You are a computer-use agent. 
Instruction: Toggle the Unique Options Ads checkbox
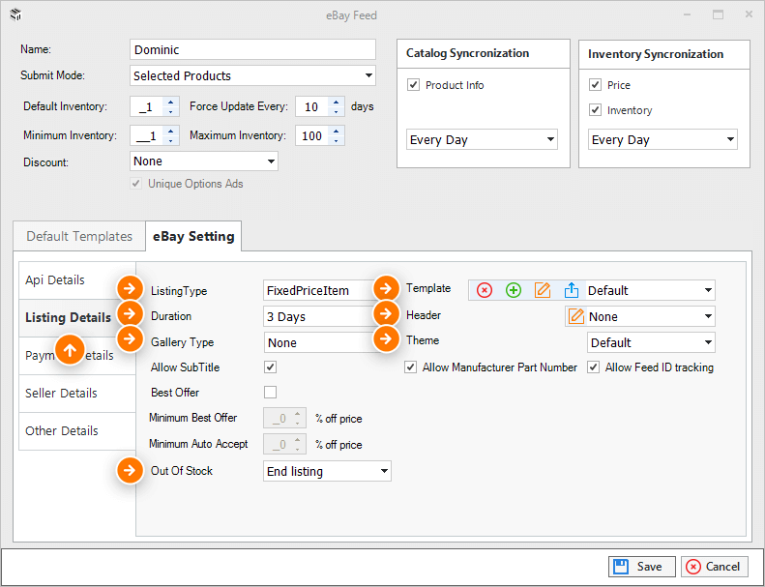coord(135,184)
